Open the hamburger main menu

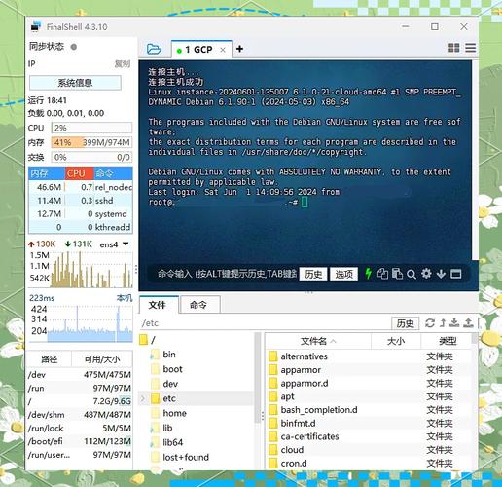(471, 48)
